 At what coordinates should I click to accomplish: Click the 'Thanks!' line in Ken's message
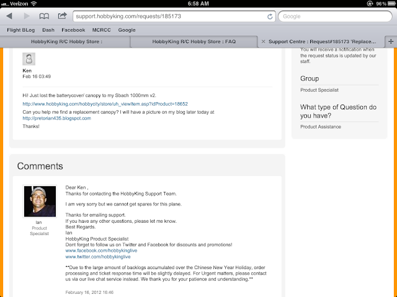[x=31, y=126]
